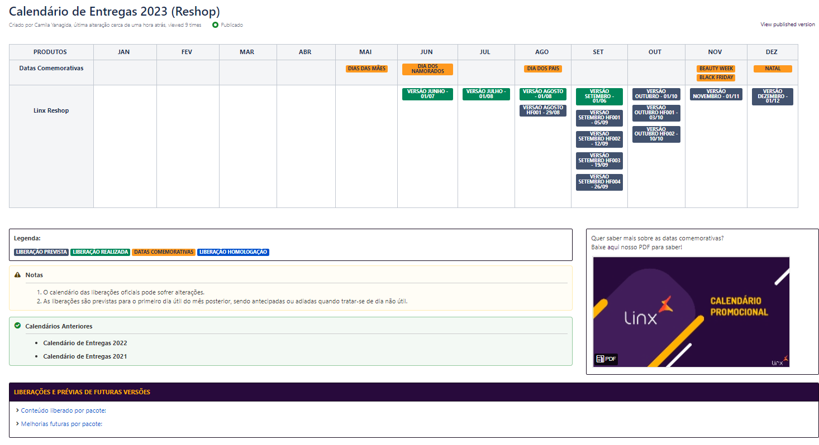Select the DIAS DAS MÃES tag in May

click(x=366, y=69)
